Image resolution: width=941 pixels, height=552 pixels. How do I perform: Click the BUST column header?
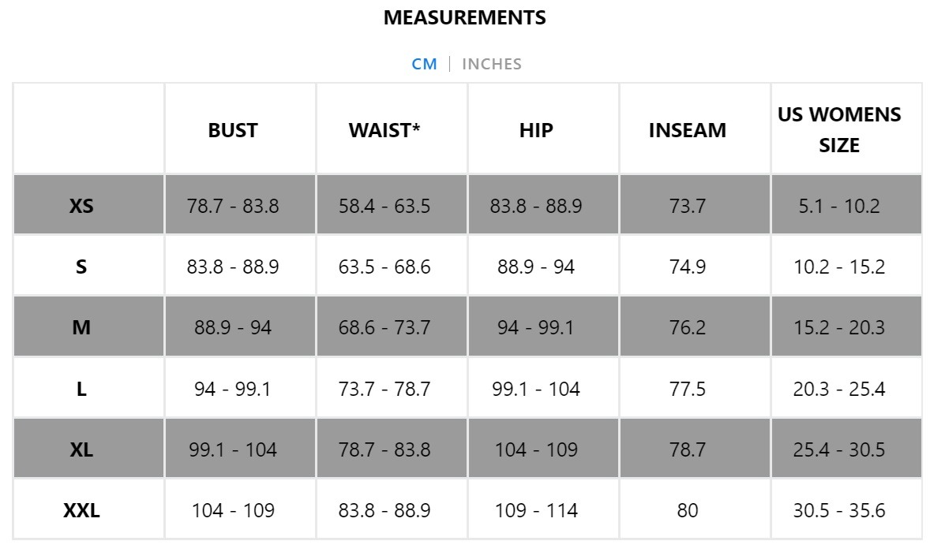click(233, 130)
